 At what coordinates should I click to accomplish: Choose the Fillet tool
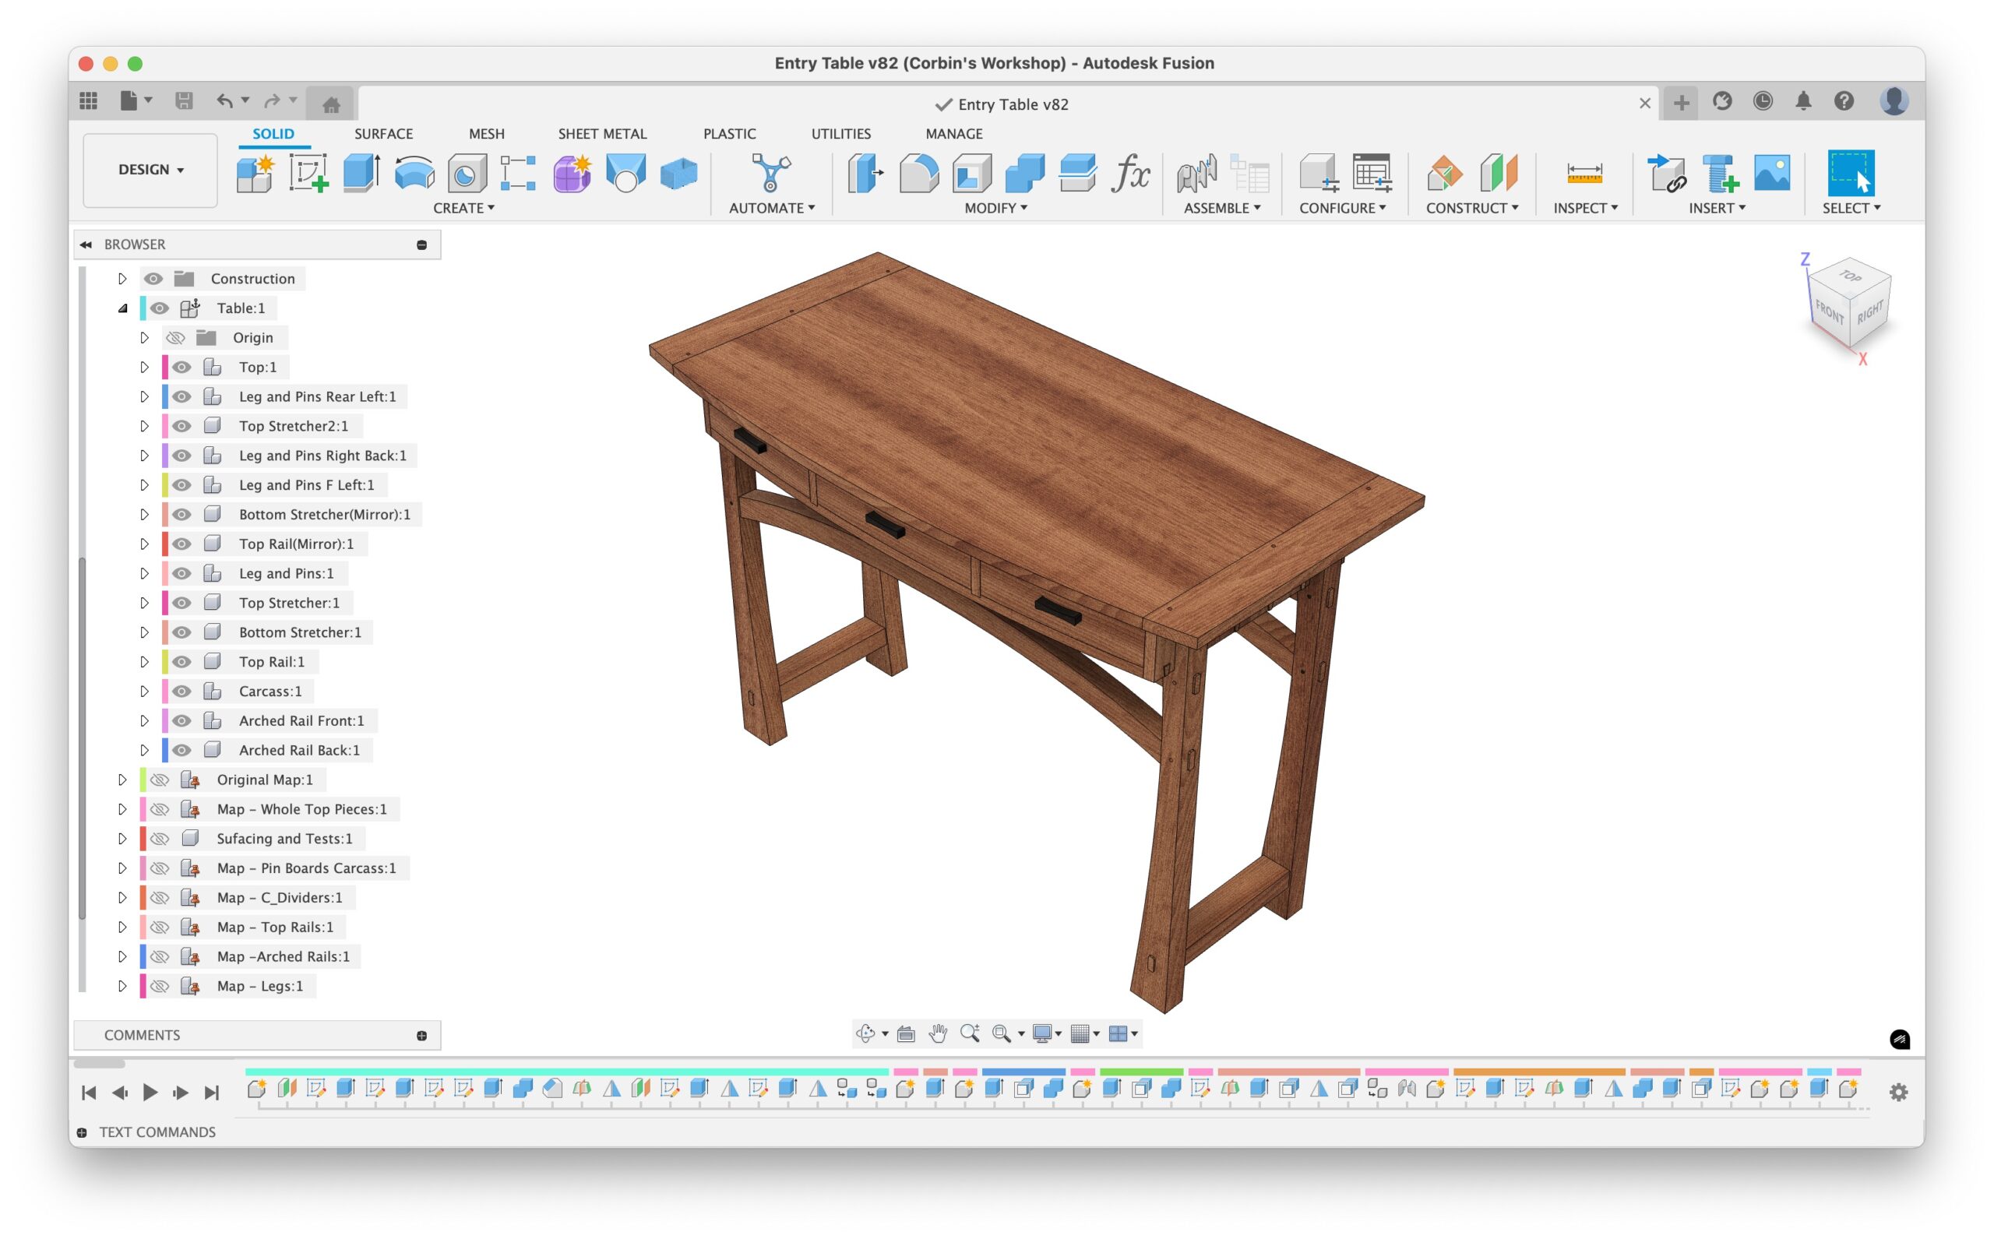pos(919,174)
